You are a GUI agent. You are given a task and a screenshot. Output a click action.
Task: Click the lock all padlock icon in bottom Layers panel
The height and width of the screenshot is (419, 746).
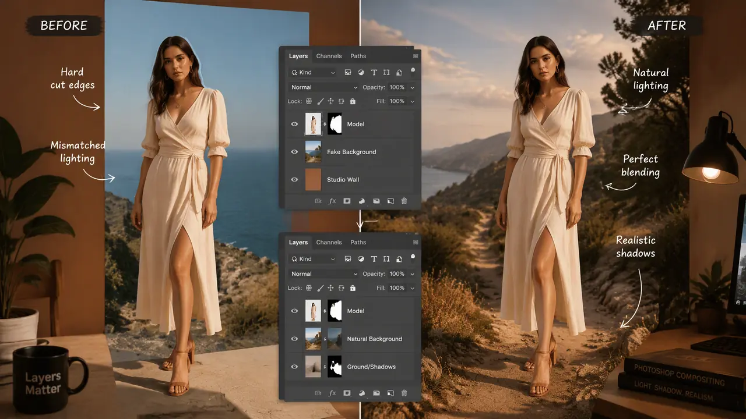[353, 287]
